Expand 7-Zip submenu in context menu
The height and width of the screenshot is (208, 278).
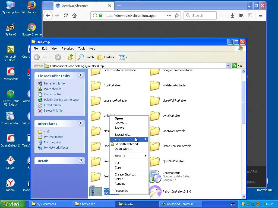pos(129,139)
